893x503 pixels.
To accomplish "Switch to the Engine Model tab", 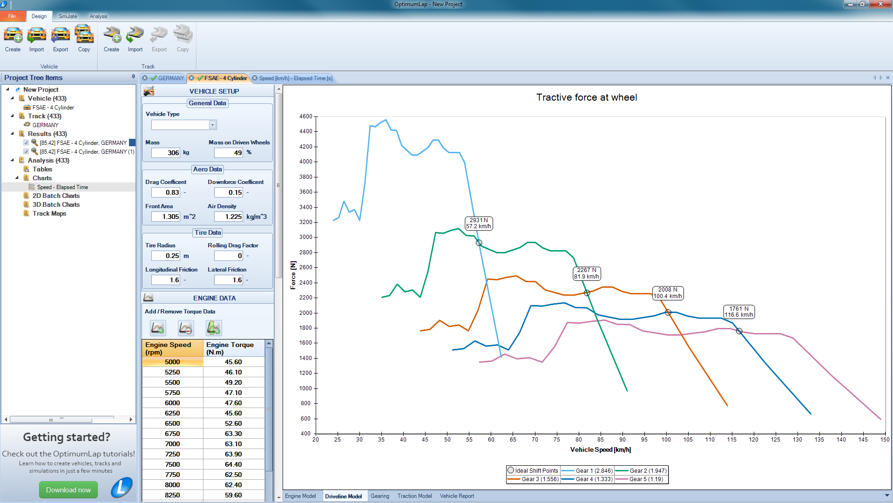I will click(300, 496).
